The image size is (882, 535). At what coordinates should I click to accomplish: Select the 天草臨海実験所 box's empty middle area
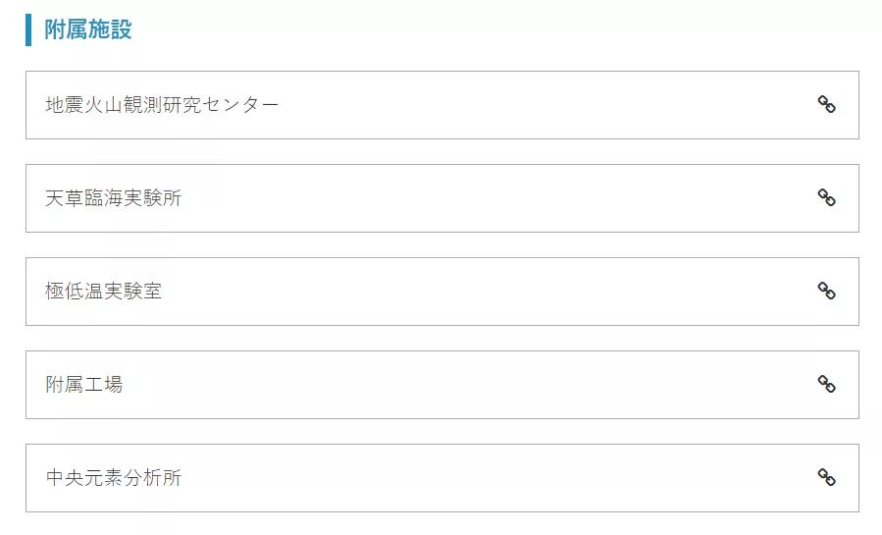pyautogui.click(x=497, y=198)
